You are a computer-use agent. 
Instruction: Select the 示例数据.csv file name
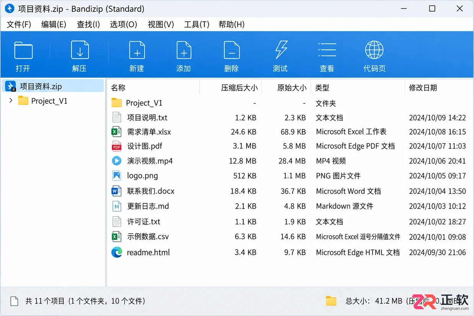click(148, 237)
